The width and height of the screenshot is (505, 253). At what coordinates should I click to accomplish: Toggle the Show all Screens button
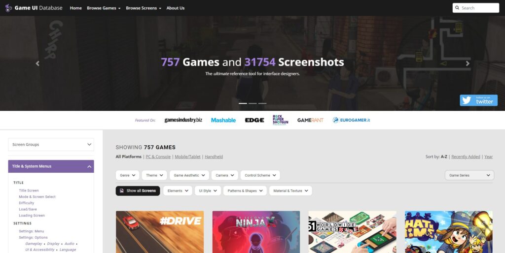pyautogui.click(x=138, y=190)
